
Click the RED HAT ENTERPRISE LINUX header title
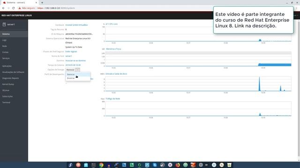17,15
